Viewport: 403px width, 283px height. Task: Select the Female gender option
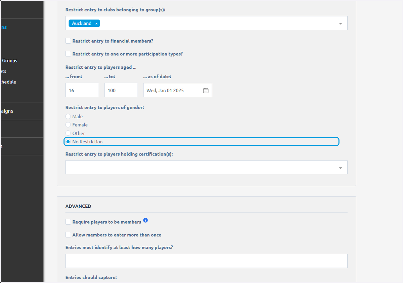coord(68,125)
